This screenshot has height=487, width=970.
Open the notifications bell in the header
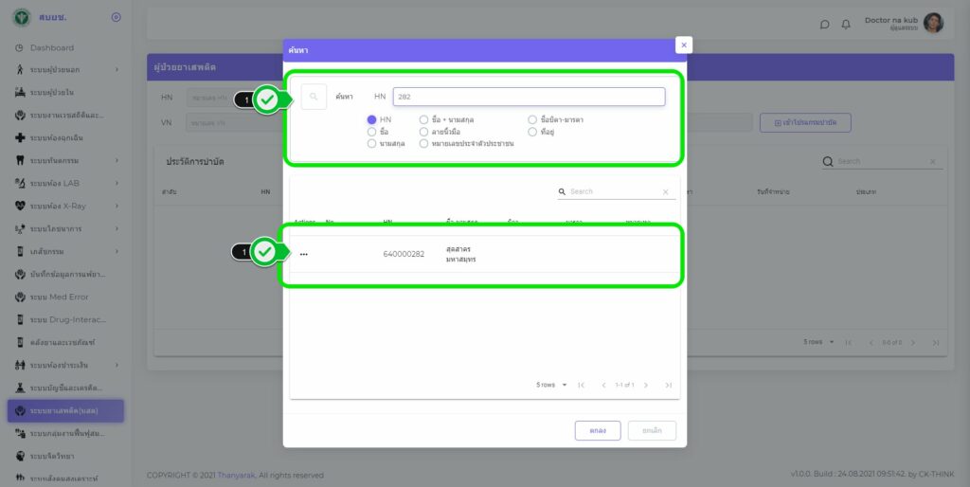(x=846, y=24)
